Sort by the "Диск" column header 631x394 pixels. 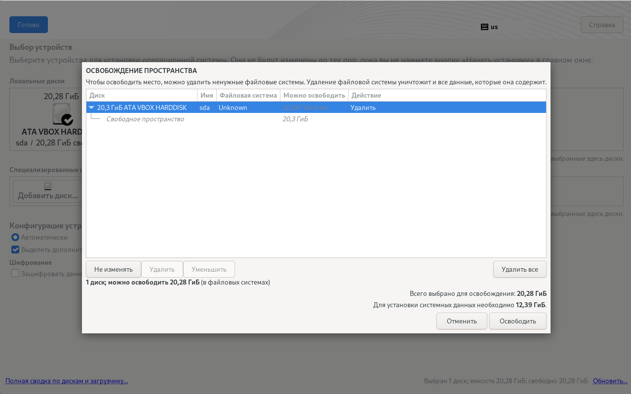(141, 95)
